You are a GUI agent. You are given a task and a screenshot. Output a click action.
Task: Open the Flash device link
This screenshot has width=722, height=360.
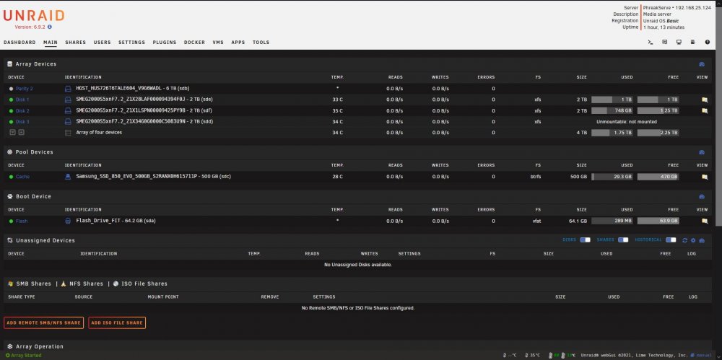22,221
